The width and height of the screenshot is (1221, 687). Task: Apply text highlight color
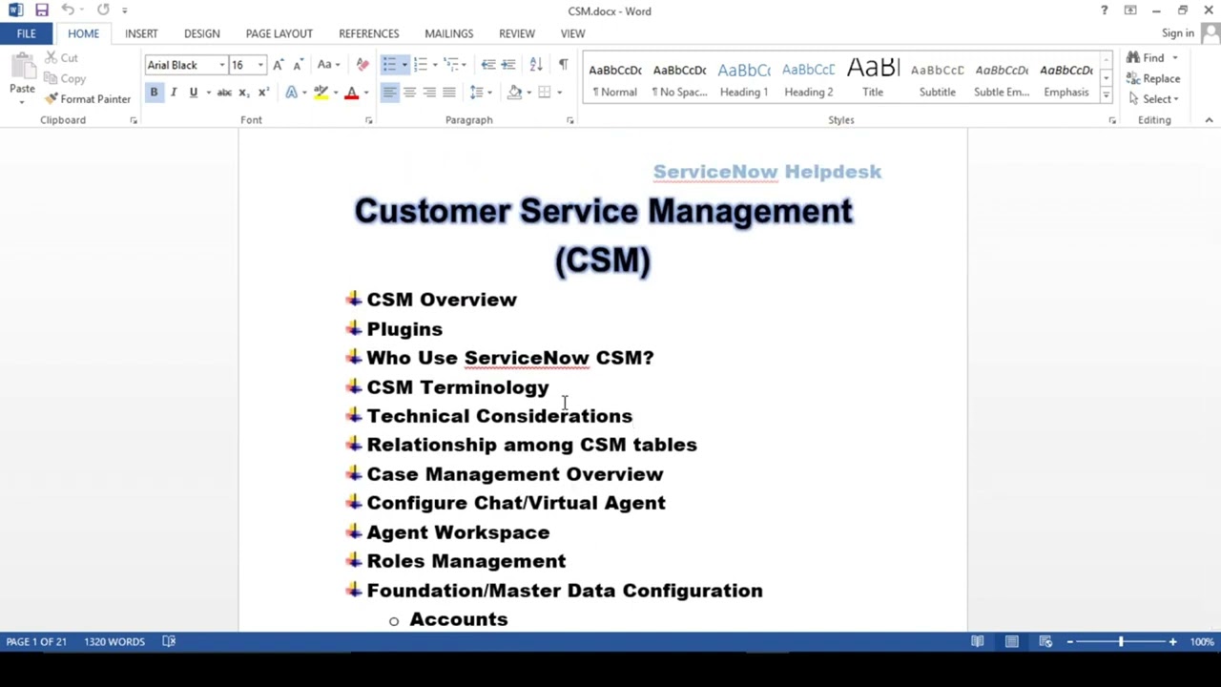pyautogui.click(x=321, y=93)
